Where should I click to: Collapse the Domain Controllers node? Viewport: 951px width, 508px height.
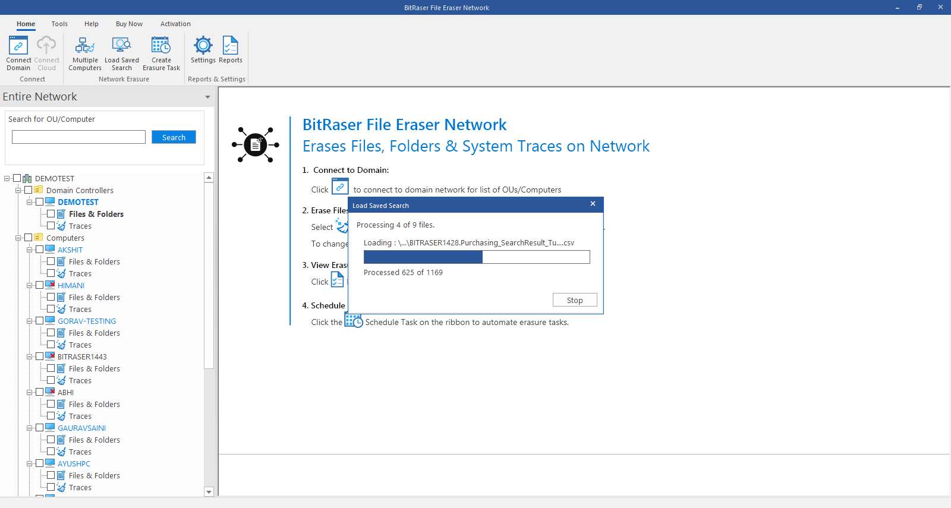[x=18, y=190]
